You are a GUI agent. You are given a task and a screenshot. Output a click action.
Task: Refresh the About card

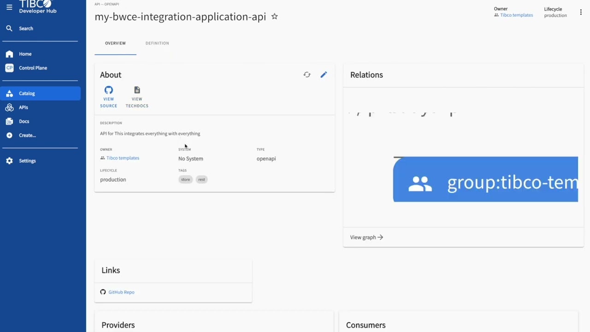[x=307, y=75]
